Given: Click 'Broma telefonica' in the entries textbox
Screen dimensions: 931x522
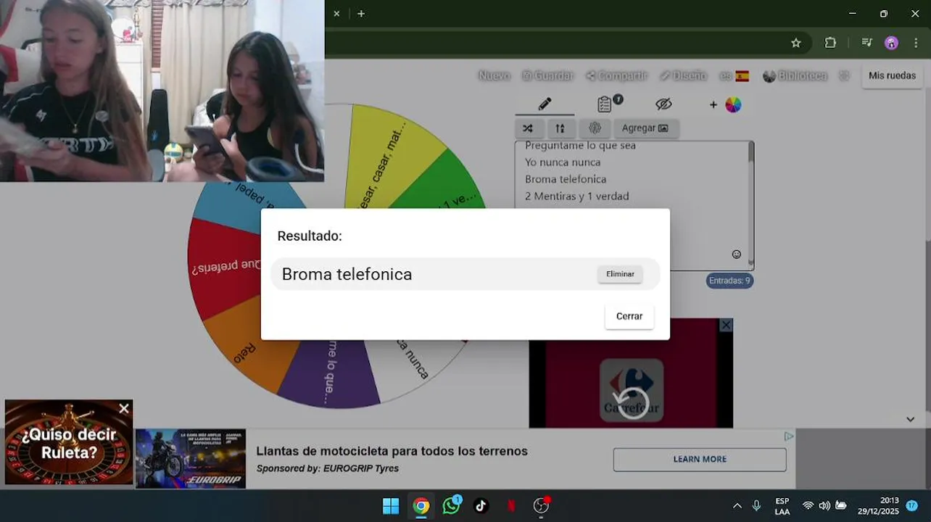Looking at the screenshot, I should 566,179.
